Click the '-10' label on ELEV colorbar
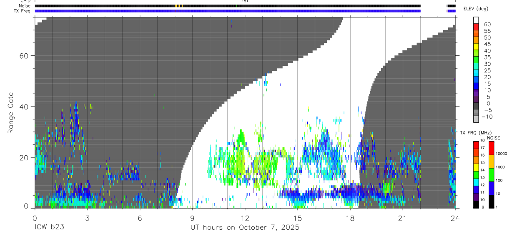The height and width of the screenshot is (236, 512). [x=486, y=117]
